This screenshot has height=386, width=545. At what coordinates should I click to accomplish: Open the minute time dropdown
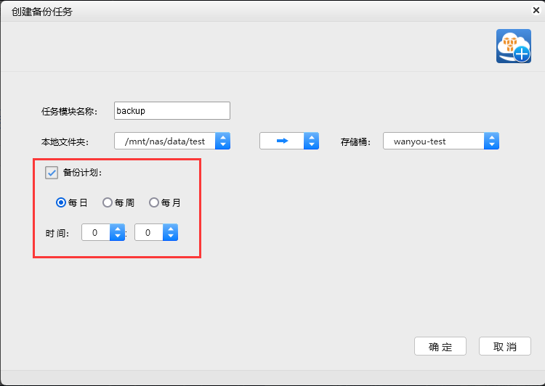tap(156, 232)
